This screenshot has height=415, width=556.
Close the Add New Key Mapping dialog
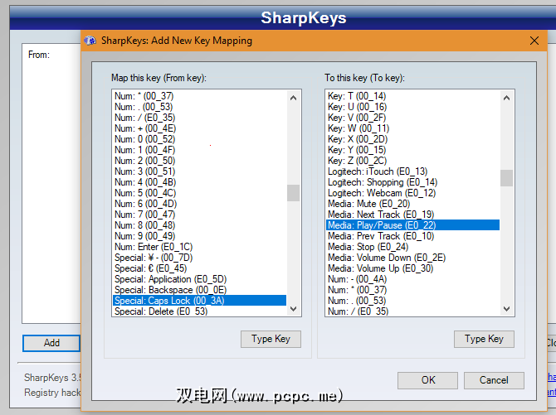pos(534,41)
